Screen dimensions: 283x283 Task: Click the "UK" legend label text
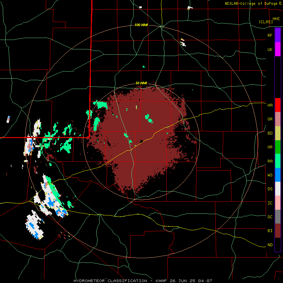point(270,49)
